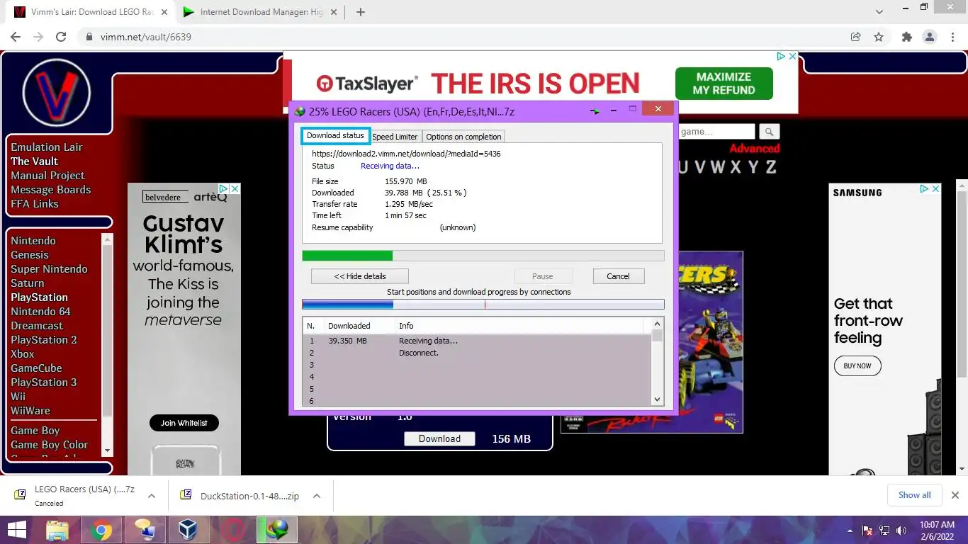Open the Options on completion tab

(463, 137)
